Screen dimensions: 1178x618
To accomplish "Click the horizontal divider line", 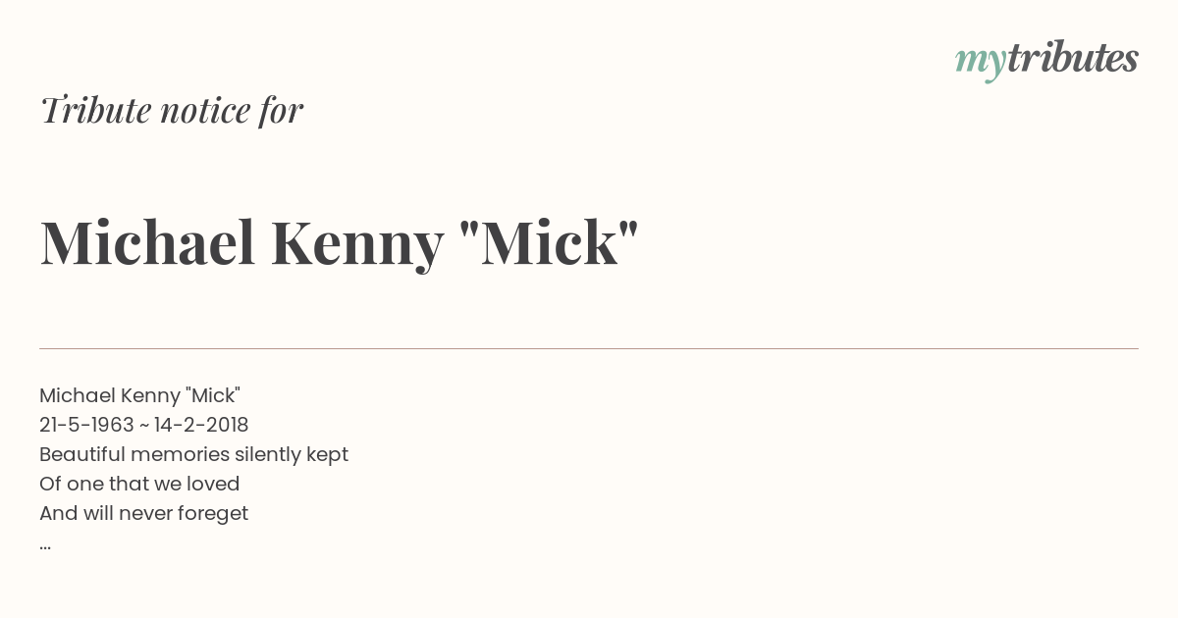I will [589, 348].
